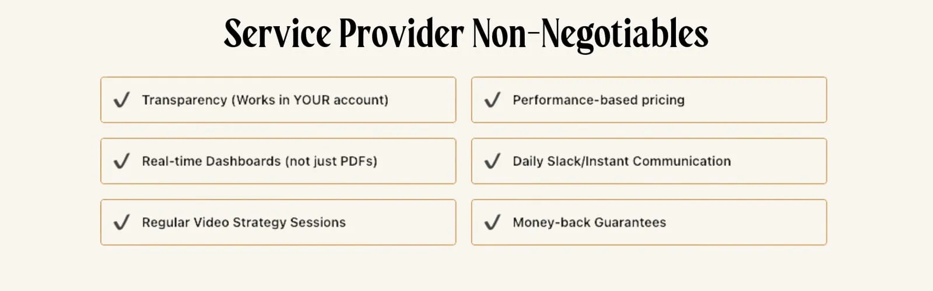Screen dimensions: 933x291
Task: Click blank area of Regular Video Strategy card
Action: [402, 222]
